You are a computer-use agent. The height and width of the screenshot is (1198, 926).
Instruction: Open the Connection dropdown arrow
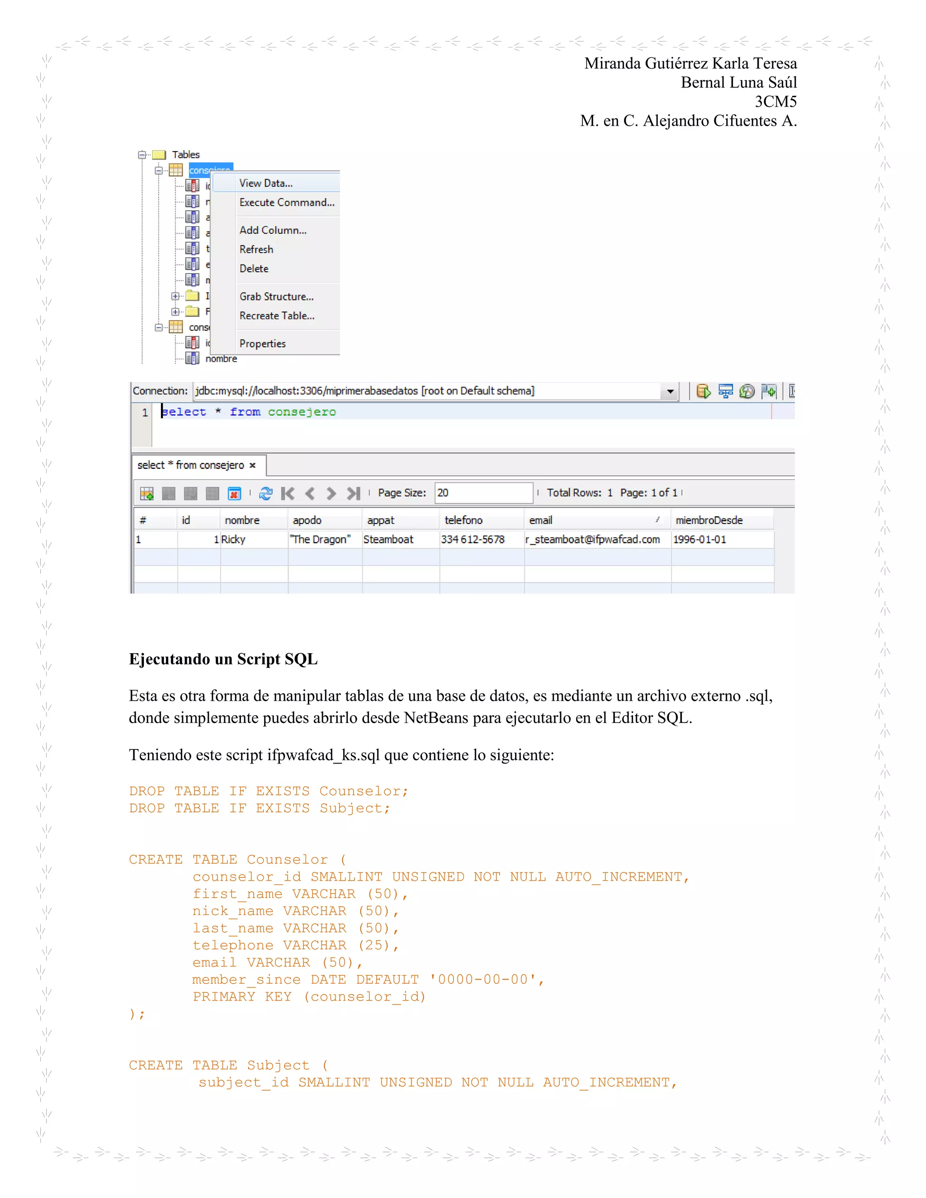[x=670, y=391]
